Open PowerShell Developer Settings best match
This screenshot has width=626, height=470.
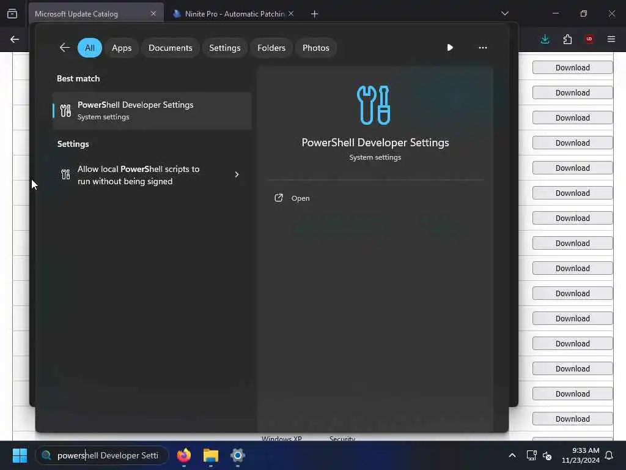tap(152, 111)
